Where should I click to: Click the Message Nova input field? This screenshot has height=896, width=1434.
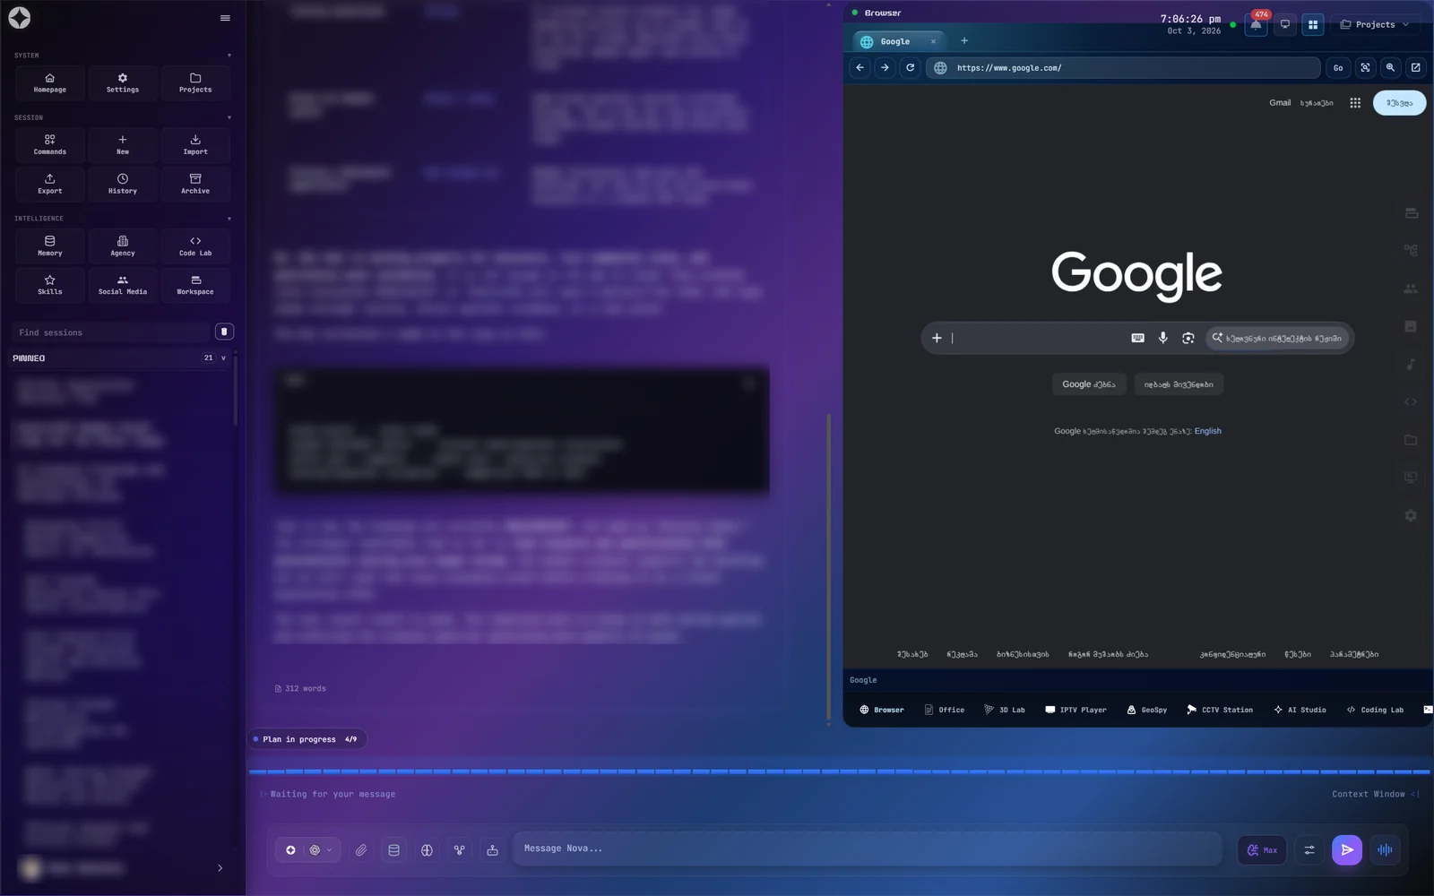tap(867, 849)
